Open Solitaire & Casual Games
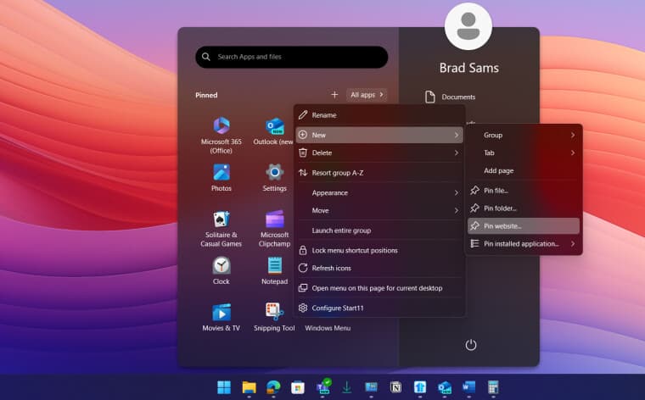The height and width of the screenshot is (400, 645). 222,219
